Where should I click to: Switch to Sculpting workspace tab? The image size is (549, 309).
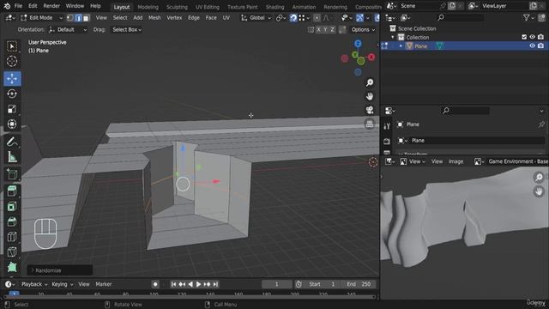tap(177, 7)
